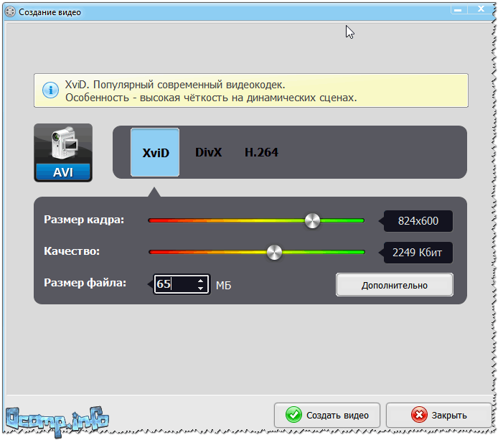Click the film reel icon in title bar
This screenshot has width=503, height=440.
[x=10, y=12]
